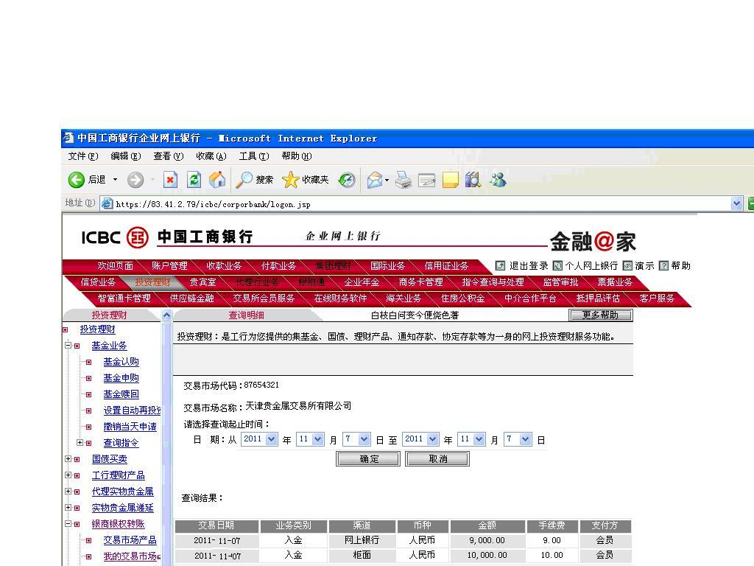The height and width of the screenshot is (566, 754).
Task: Open the Back button history dropdown arrow
Action: (x=115, y=180)
